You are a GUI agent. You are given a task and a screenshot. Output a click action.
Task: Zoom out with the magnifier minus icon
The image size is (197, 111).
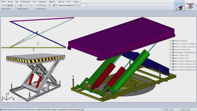pos(38,5)
